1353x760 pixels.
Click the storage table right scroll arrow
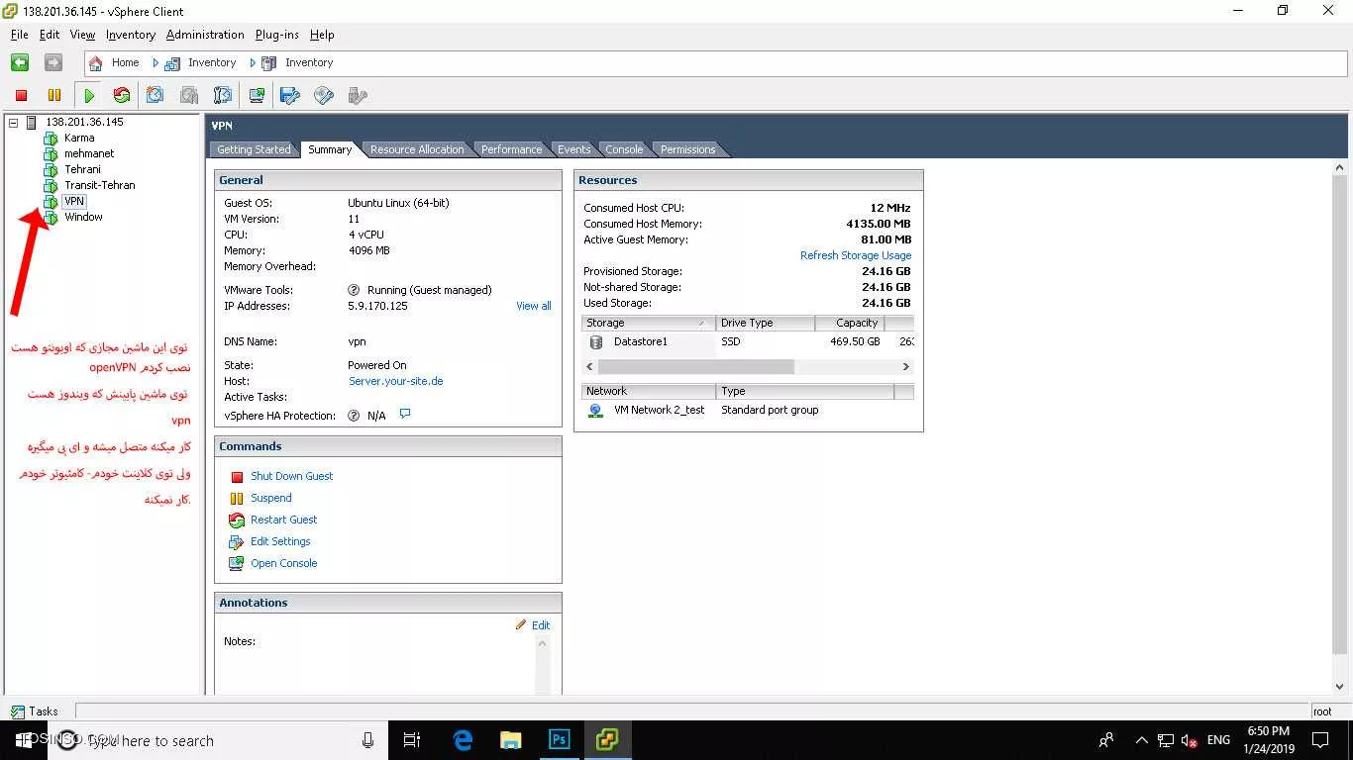(905, 366)
